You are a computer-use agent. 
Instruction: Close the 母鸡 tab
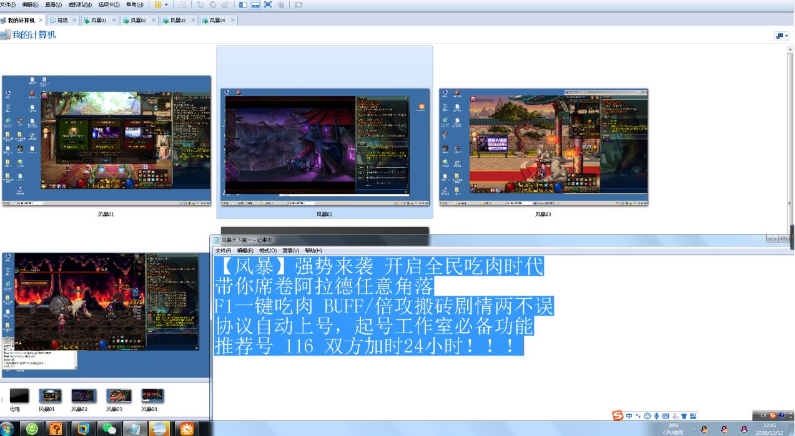pos(75,20)
